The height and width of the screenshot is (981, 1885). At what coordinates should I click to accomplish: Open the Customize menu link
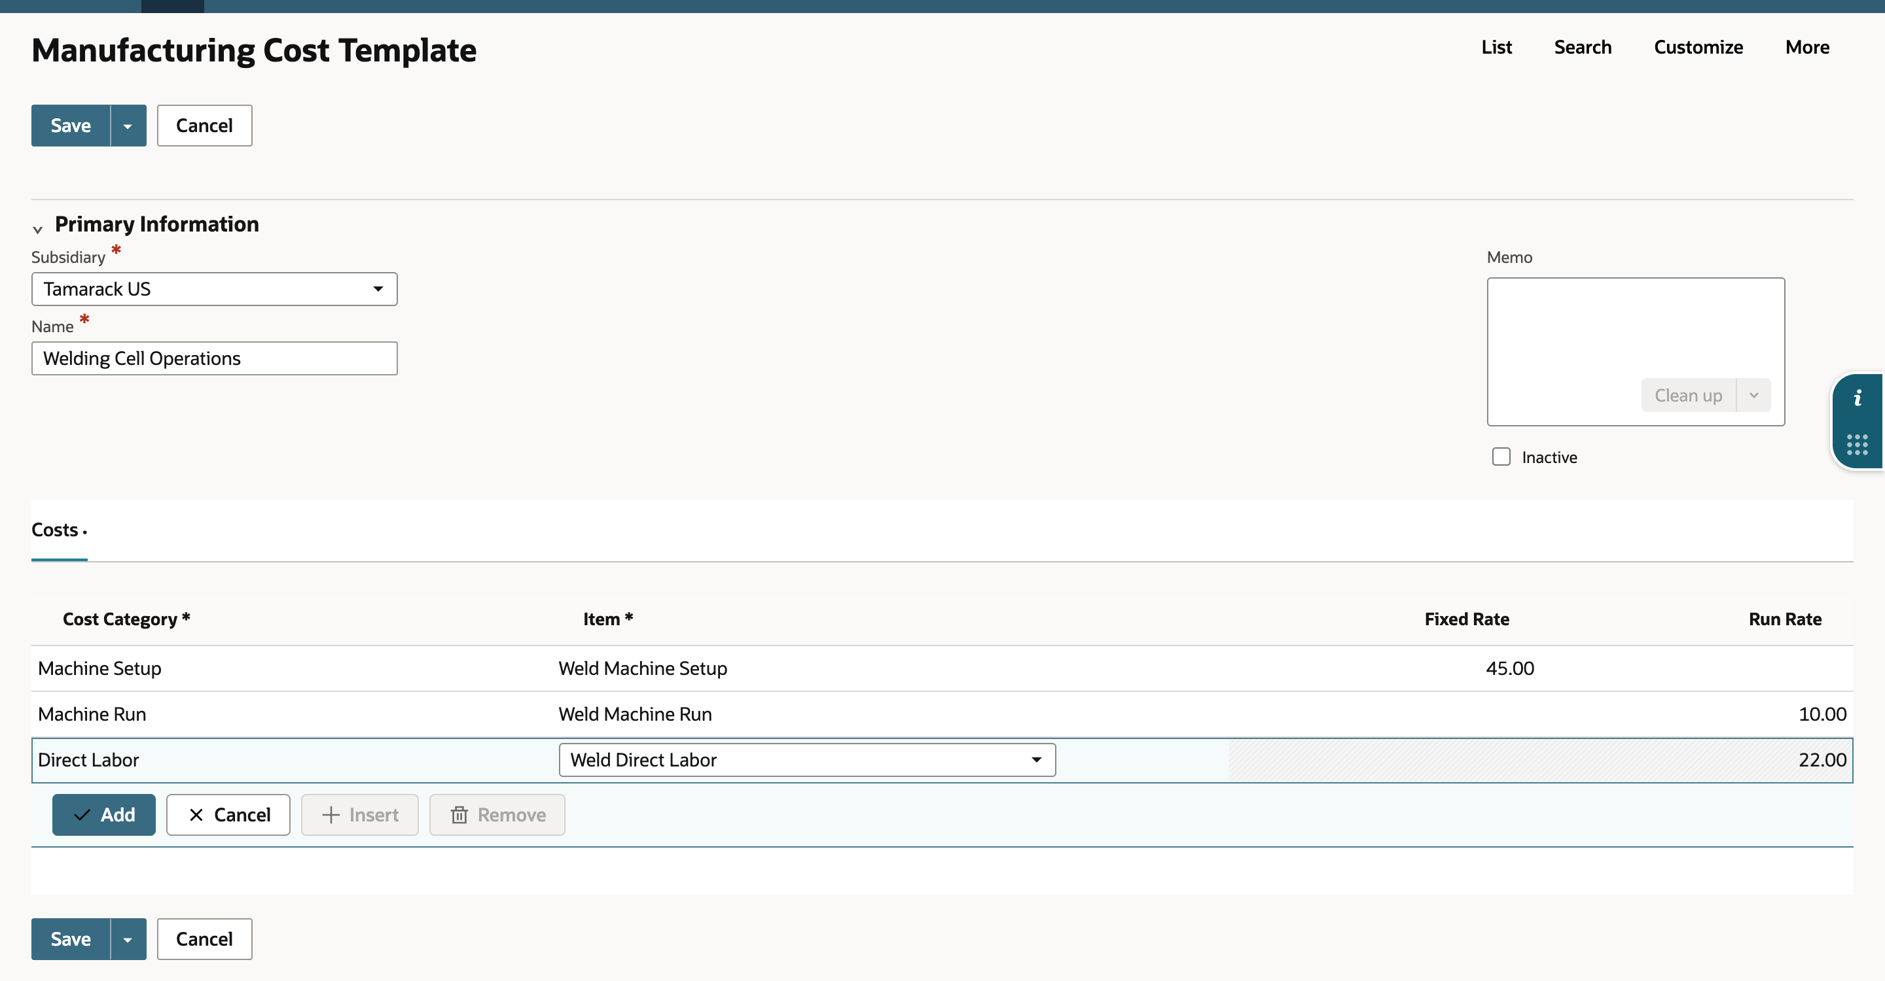pos(1698,48)
